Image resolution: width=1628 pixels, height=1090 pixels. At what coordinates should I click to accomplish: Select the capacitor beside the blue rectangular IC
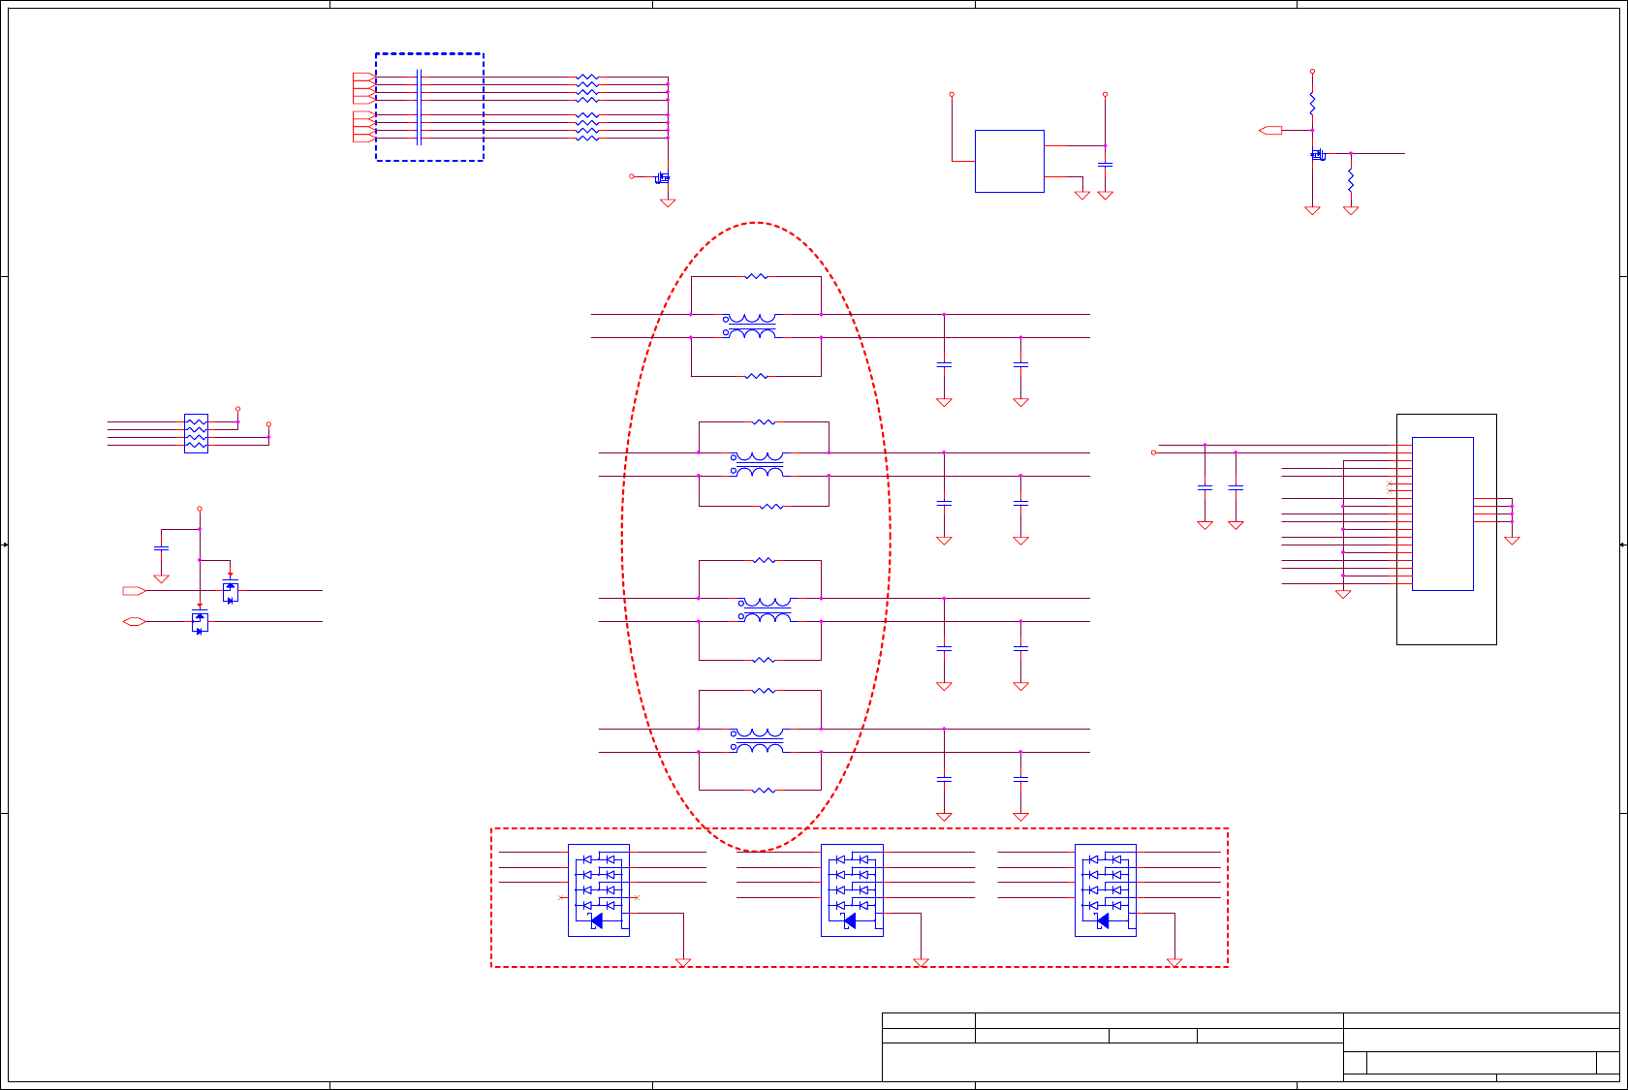point(1105,165)
